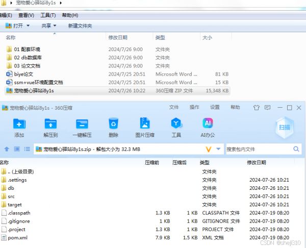Select the 03 论文文档 folder
The width and height of the screenshot is (306, 248).
coord(23,66)
